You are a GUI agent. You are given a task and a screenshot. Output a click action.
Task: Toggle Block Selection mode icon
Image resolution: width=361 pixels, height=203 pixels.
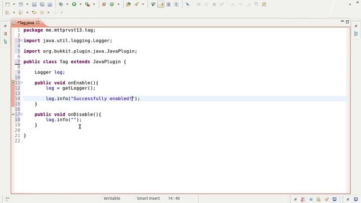click(169, 5)
